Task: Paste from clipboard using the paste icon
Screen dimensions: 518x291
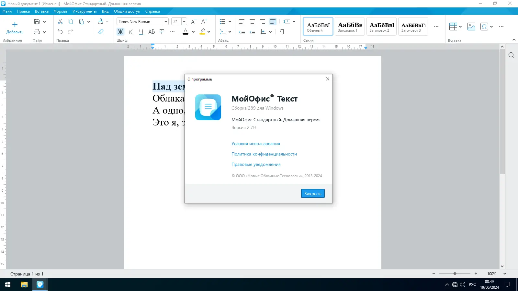Action: [81, 22]
